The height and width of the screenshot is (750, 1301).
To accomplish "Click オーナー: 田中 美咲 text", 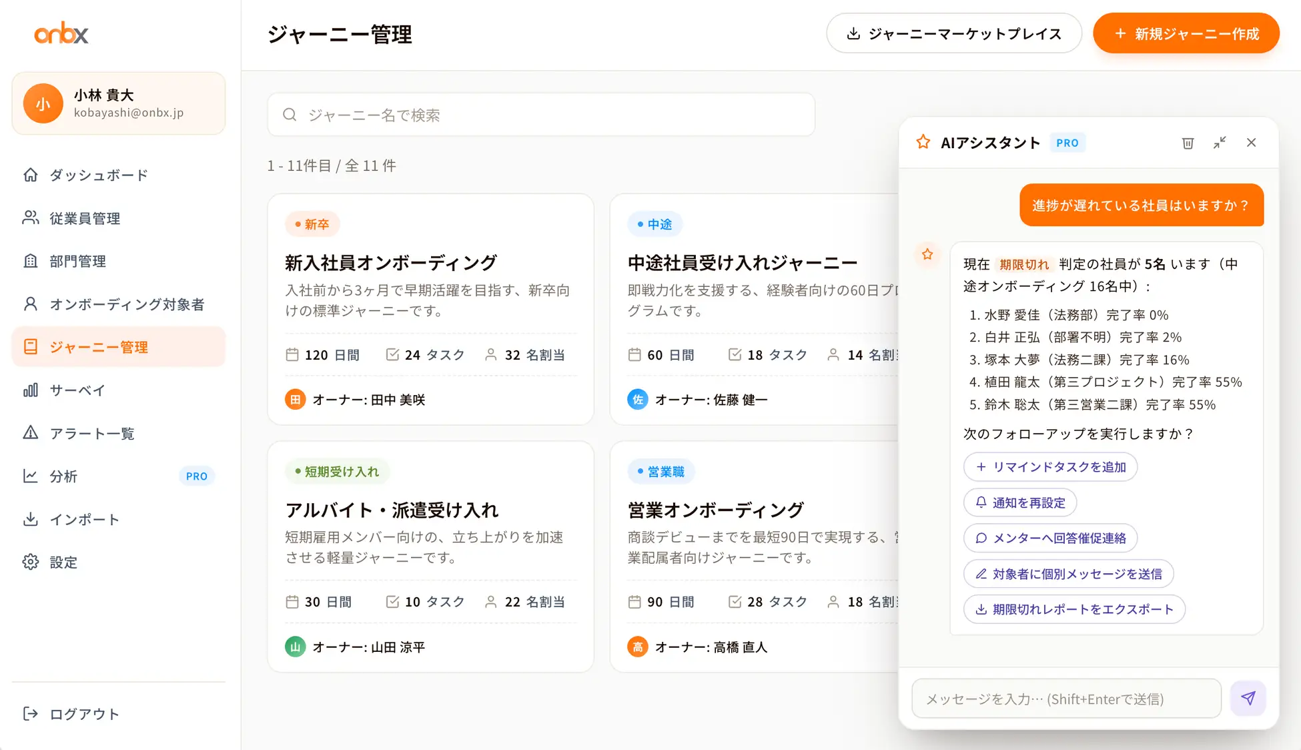I will [369, 400].
